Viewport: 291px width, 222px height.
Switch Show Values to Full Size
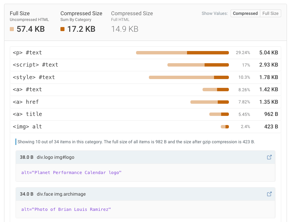271,13
